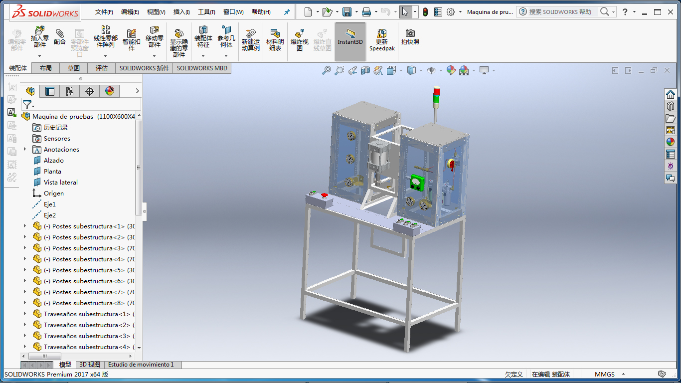Open Estudio de movimiento 1 tab
Screen dimensions: 681x383
[141, 365]
